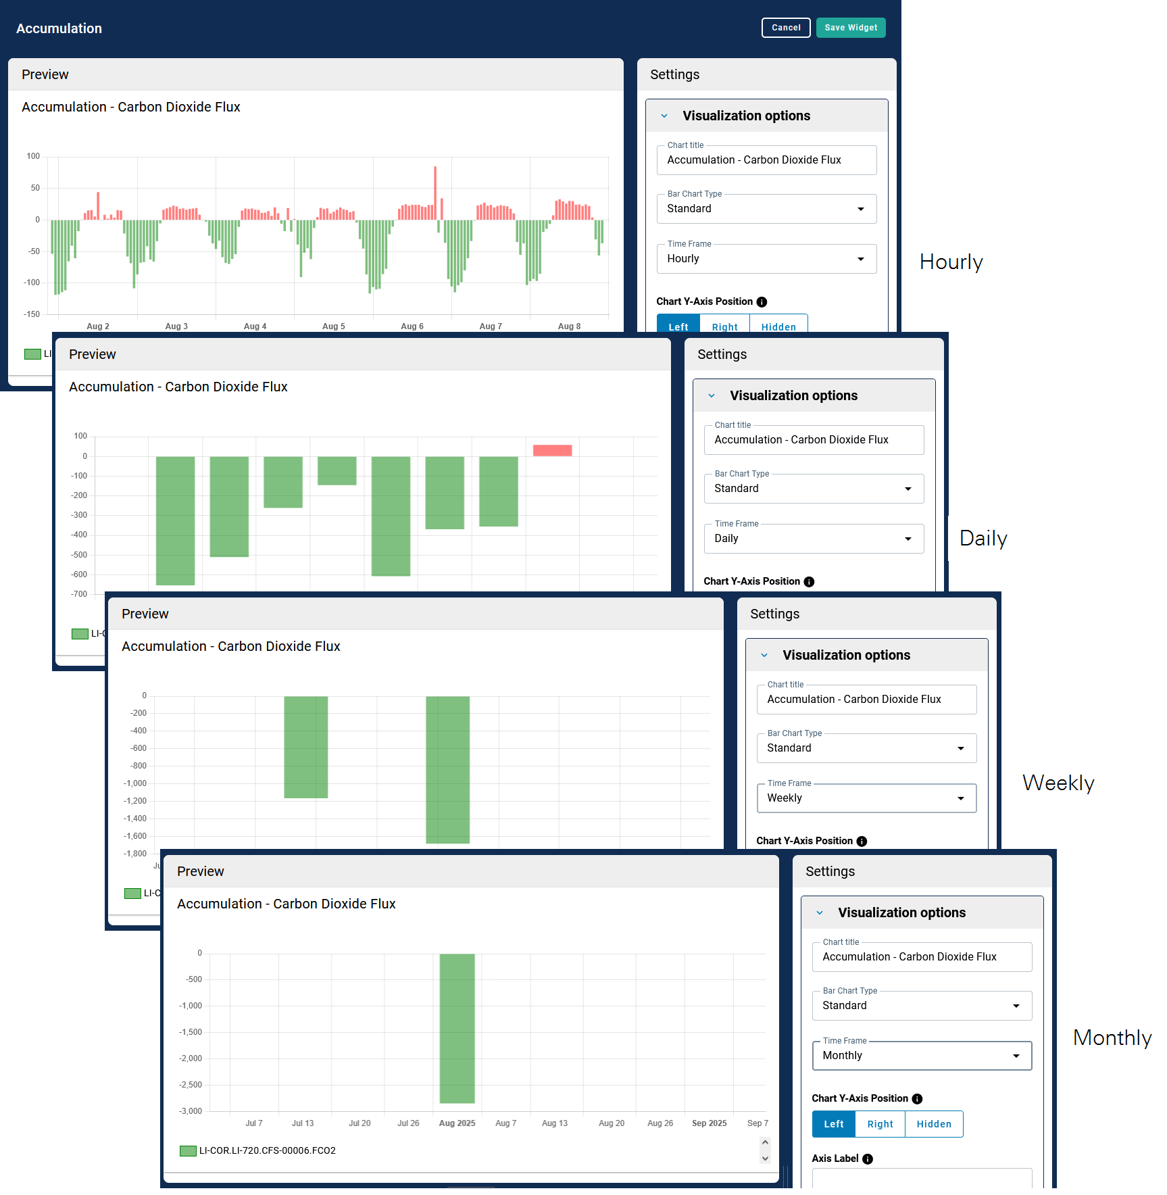Screen dimensions: 1167x1195
Task: Click info icon beside Y-Axis Position, Daily panel
Action: point(809,582)
